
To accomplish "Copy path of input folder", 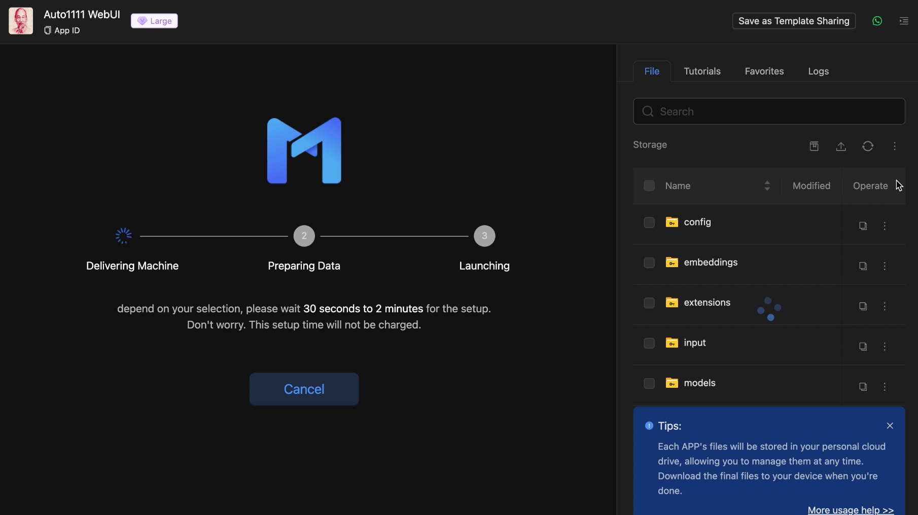I will pos(863,347).
